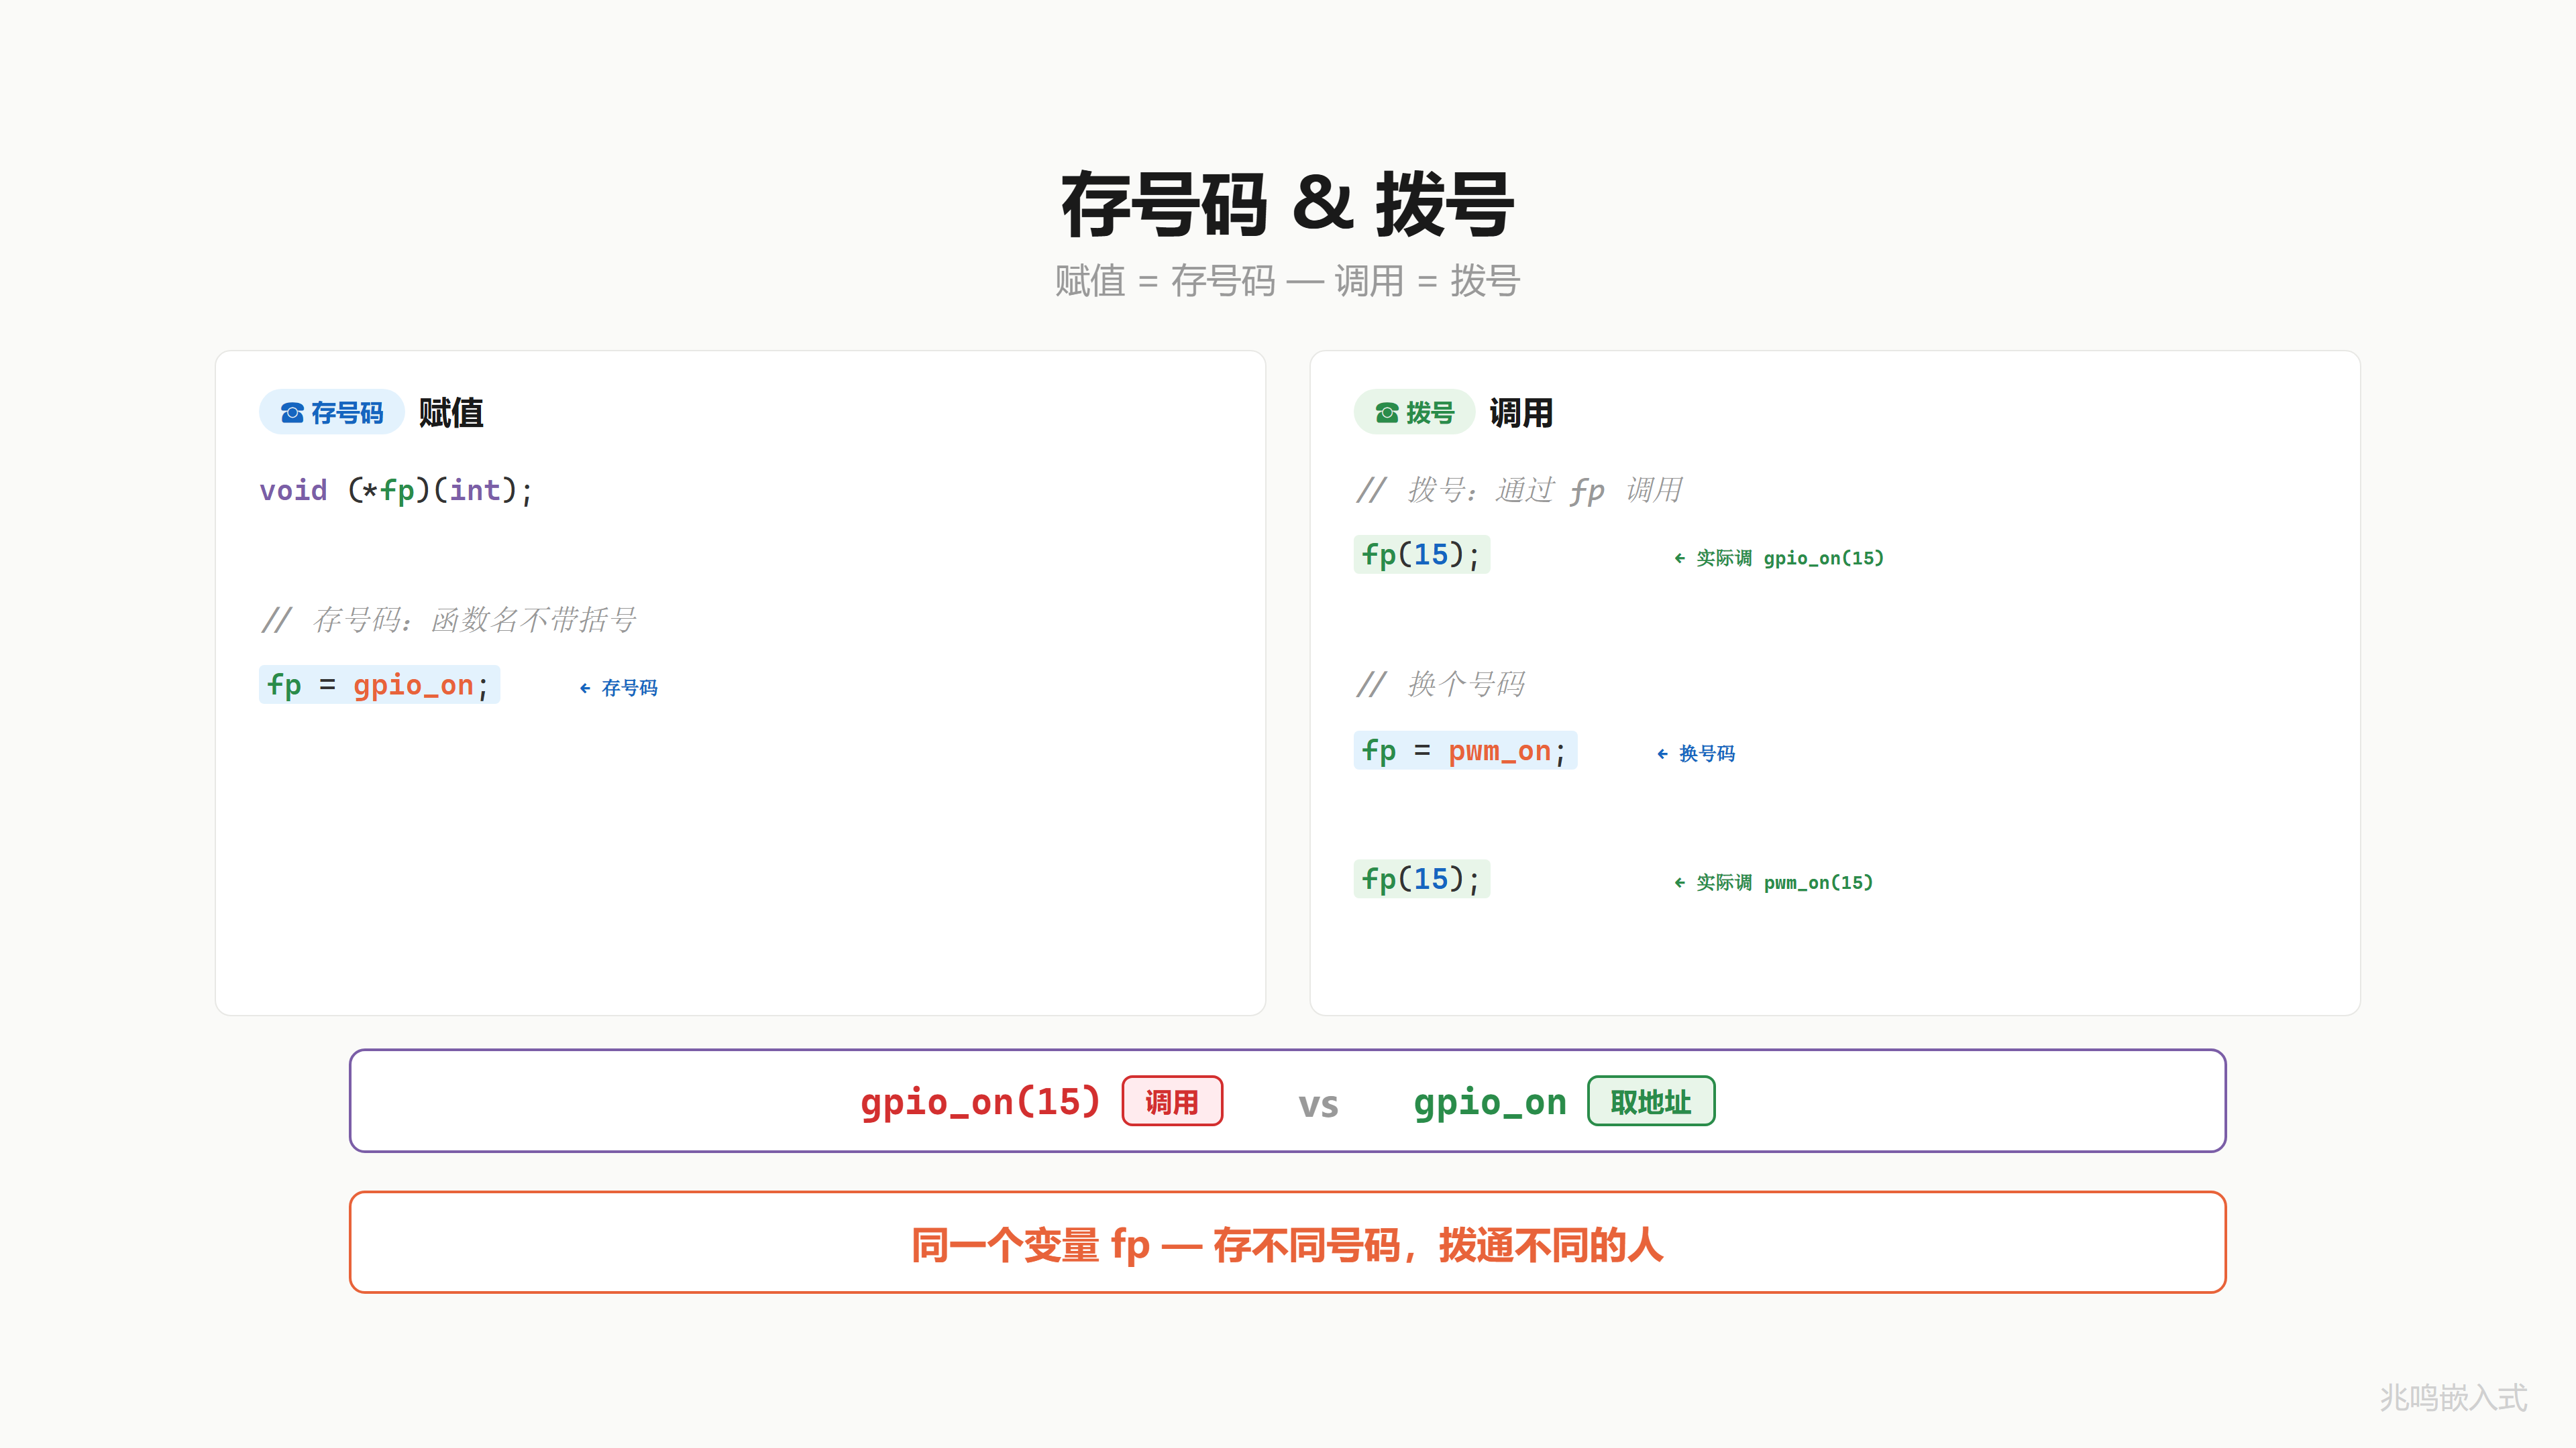Viewport: 2576px width, 1448px height.
Task: Click the telephone icon in the 存号码 badge
Action: (x=292, y=413)
